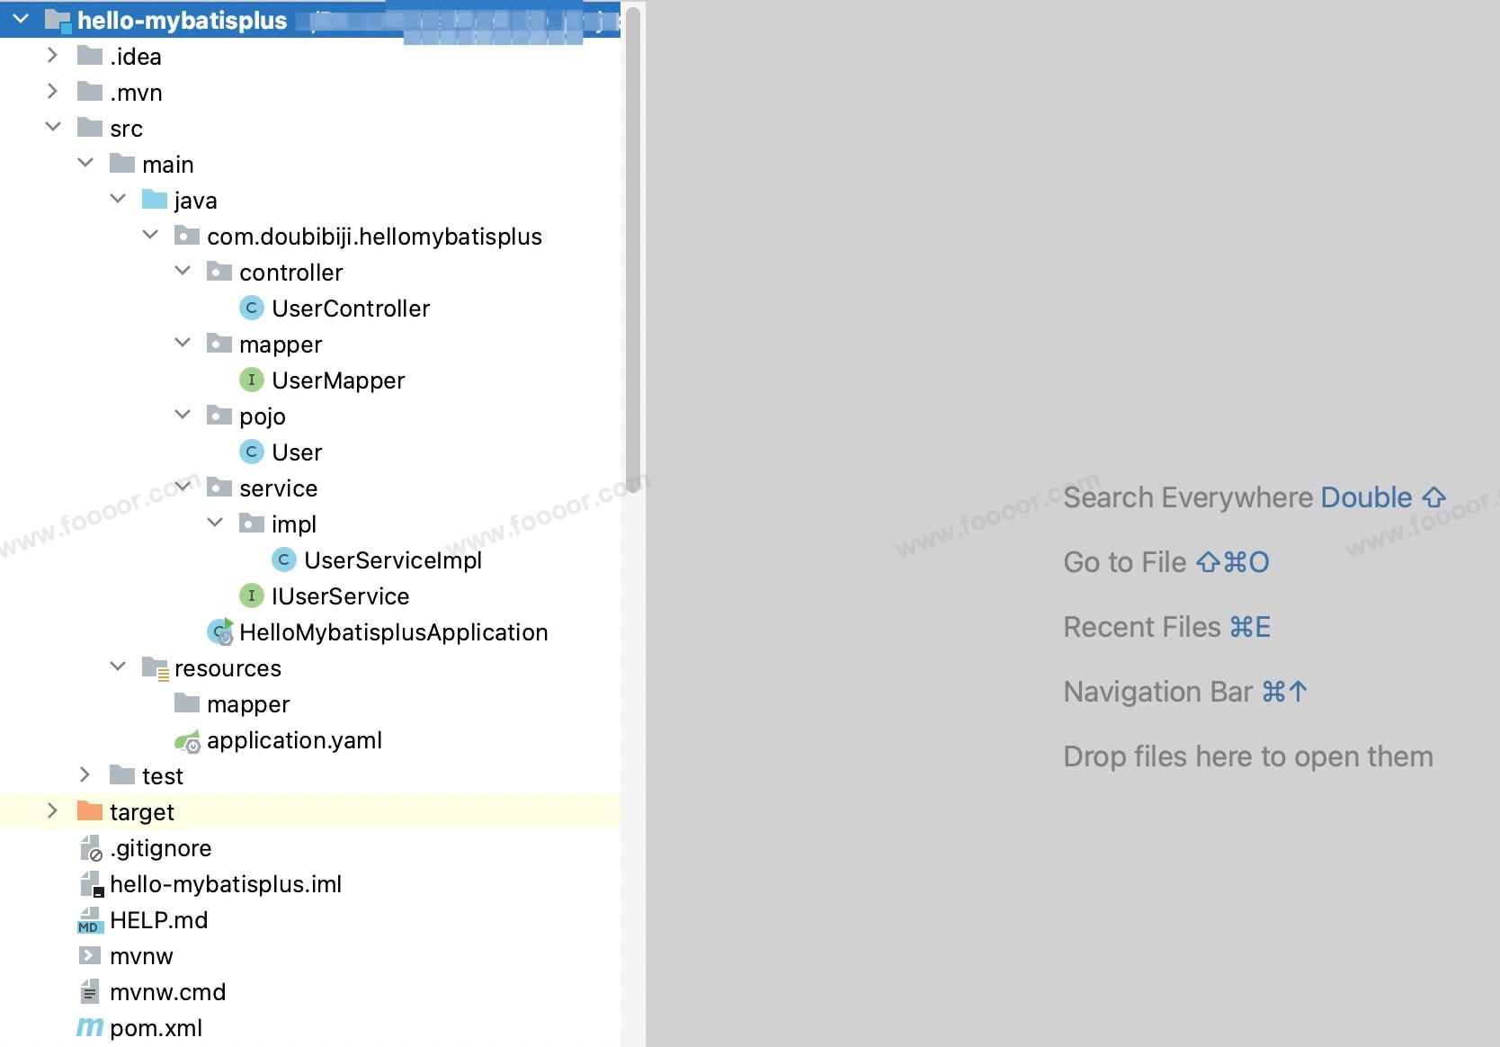Click the pom.xml Maven icon
This screenshot has width=1500, height=1047.
click(x=89, y=1027)
